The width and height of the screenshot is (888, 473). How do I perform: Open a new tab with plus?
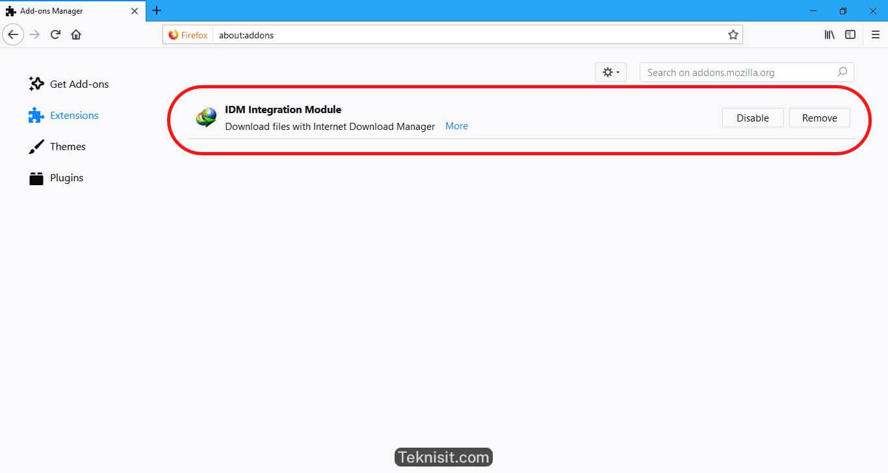coord(157,10)
